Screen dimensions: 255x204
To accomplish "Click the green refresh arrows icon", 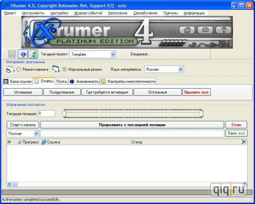I will pos(33,54).
